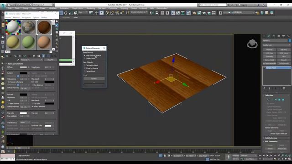292x164 pixels.
Task: Click the object name field
Action: (275, 41)
